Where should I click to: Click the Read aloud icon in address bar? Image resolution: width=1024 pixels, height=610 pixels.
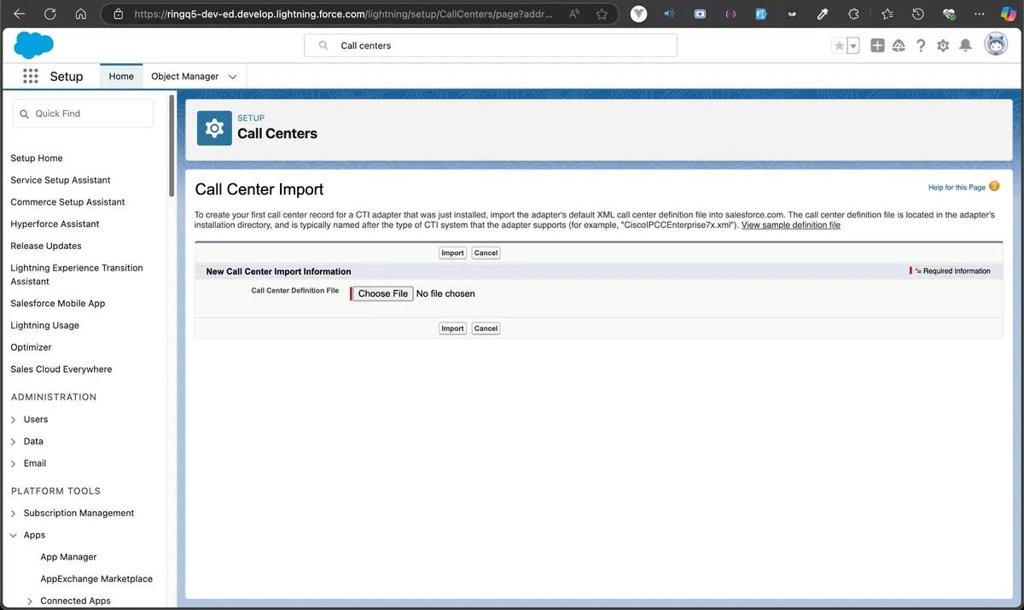pos(575,14)
